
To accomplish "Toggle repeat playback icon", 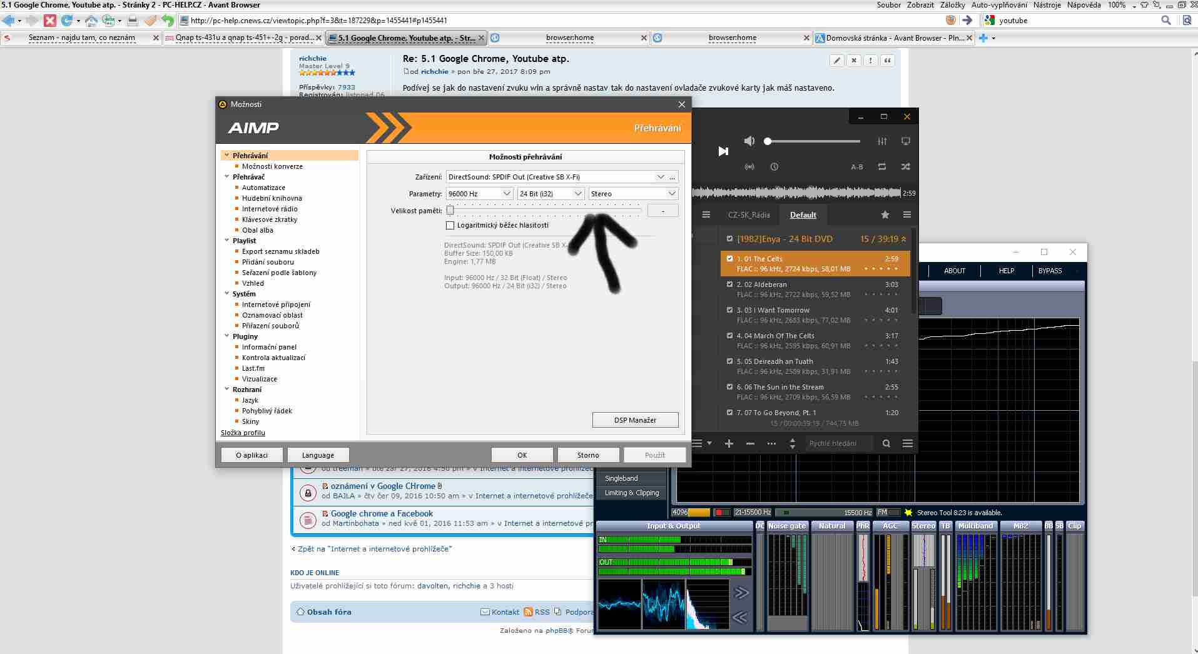I will click(x=882, y=167).
